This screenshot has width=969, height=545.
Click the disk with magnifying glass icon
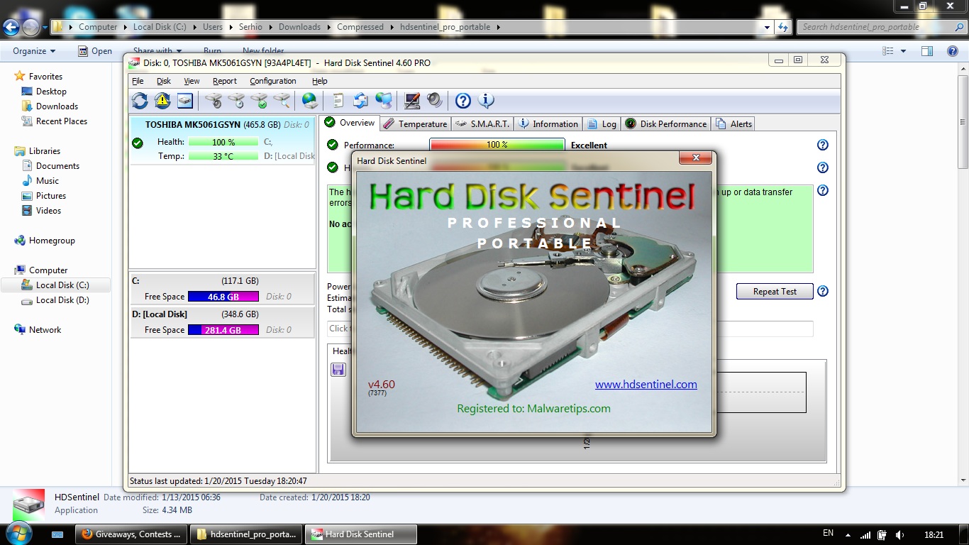tap(282, 101)
